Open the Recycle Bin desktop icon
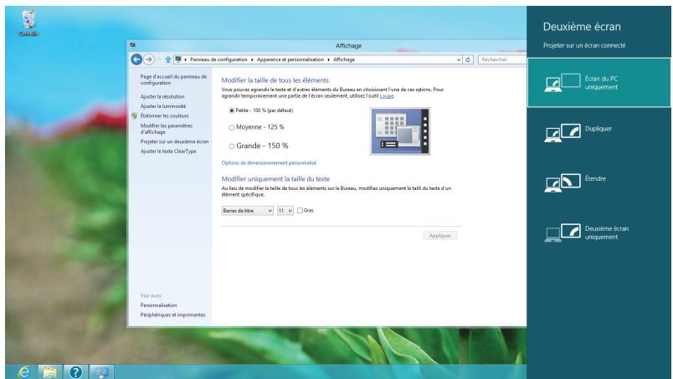The image size is (673, 379). 28,23
